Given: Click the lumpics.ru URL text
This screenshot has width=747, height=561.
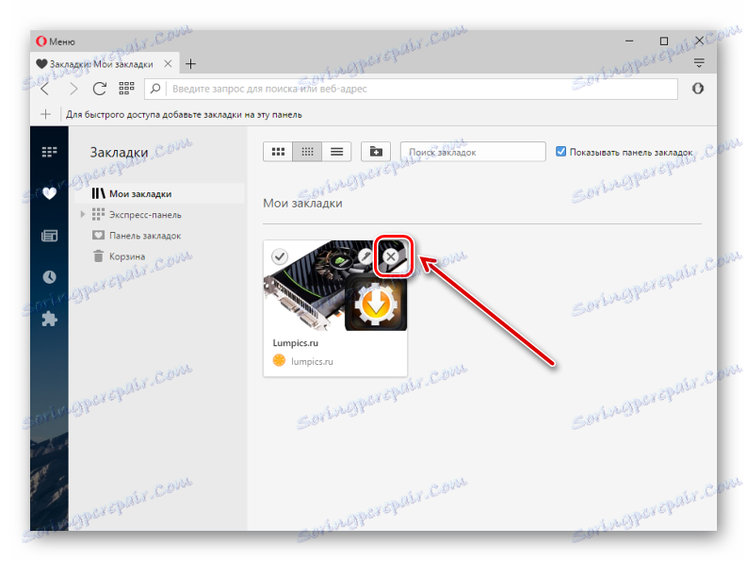Looking at the screenshot, I should tap(312, 362).
